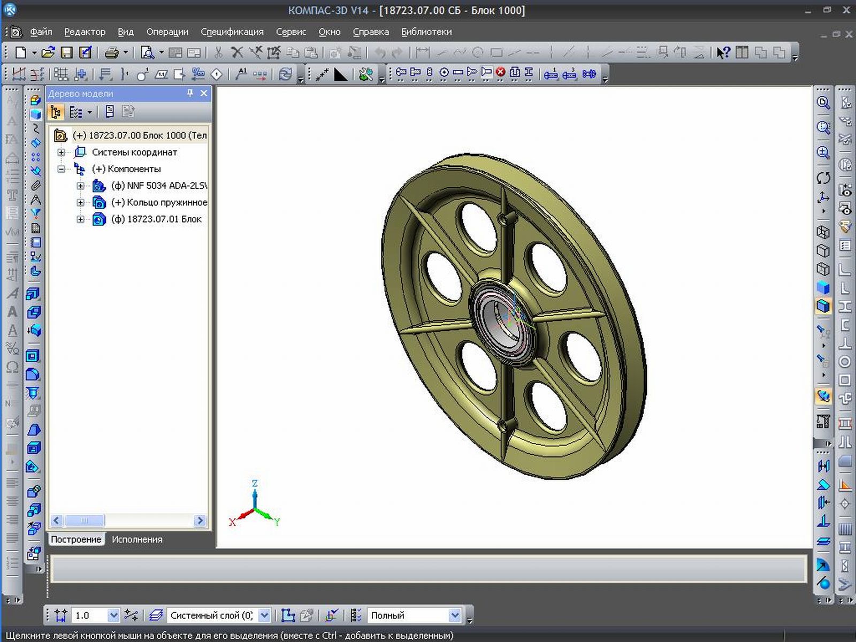Screen dimensions: 856x642
Task: Click the layers stack icon in the bottom toolbar
Action: point(156,615)
